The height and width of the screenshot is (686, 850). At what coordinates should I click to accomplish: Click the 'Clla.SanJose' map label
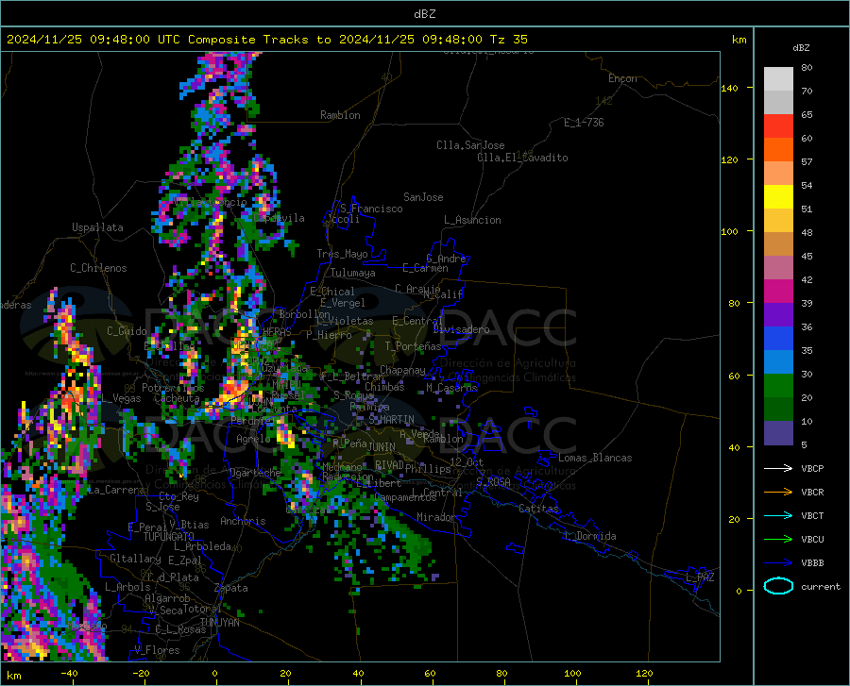(x=470, y=145)
